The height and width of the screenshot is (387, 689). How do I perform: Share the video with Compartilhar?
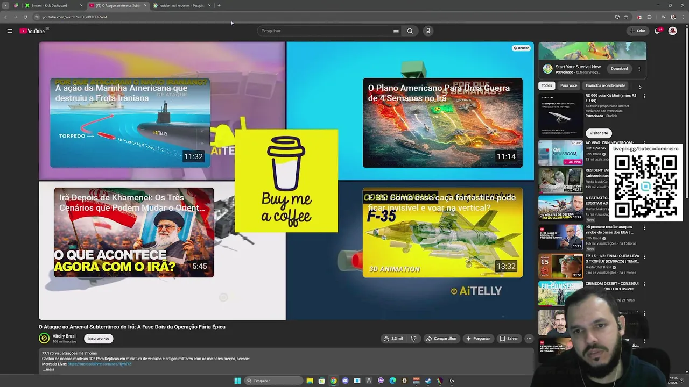click(441, 339)
